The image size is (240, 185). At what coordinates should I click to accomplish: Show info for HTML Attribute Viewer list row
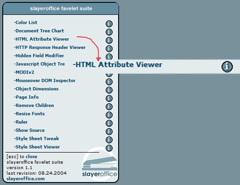[109, 40]
